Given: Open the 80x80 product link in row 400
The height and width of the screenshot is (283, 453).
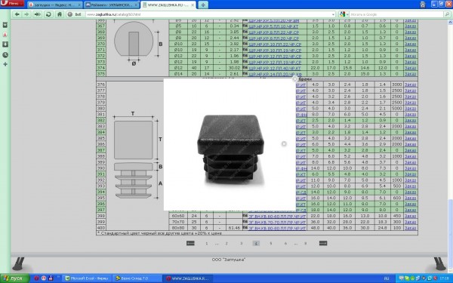Looking at the screenshot, I should (277, 228).
